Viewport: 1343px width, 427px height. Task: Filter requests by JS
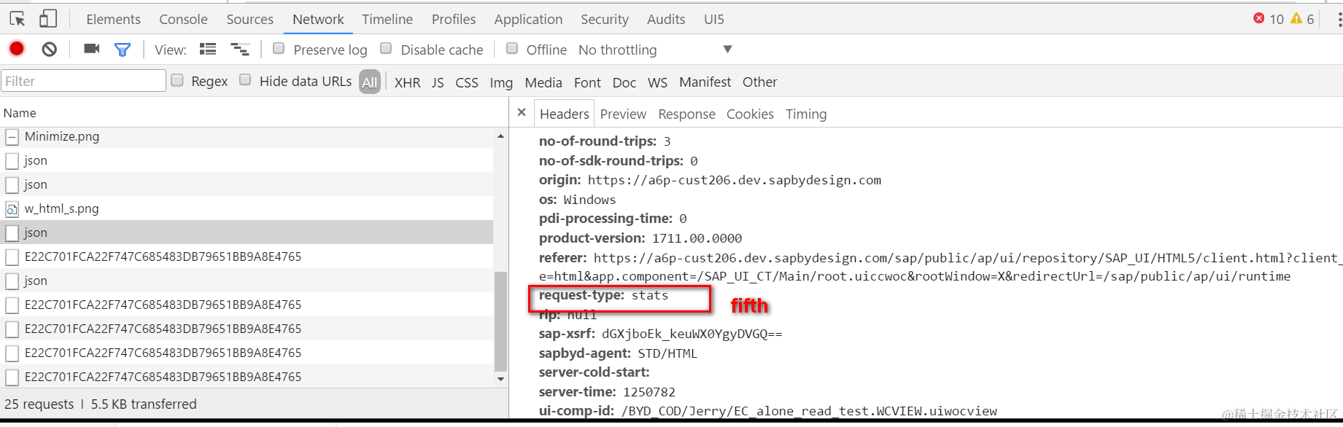(x=438, y=82)
